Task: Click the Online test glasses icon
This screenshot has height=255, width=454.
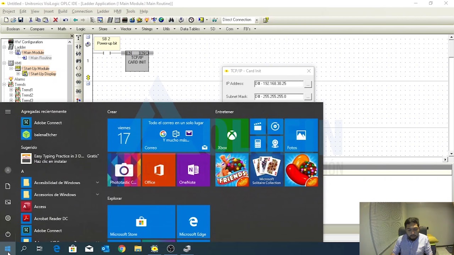Action: [215, 20]
